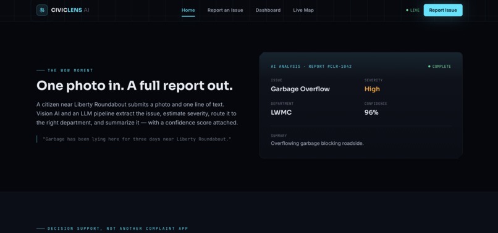Click the CONFIDENCE field label
The width and height of the screenshot is (498, 233).
tap(376, 104)
